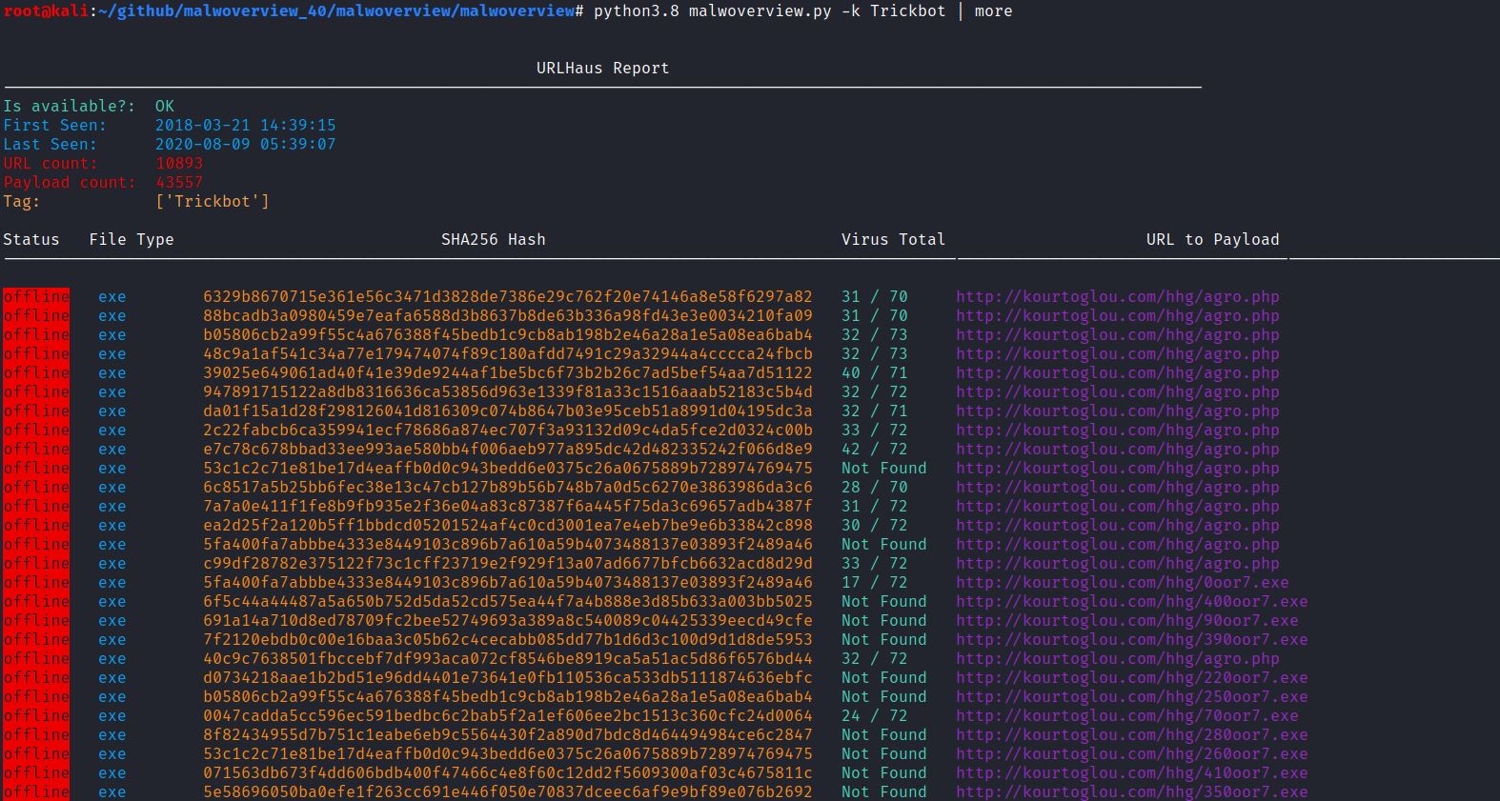1500x801 pixels.
Task: Select hash starting with 'da01f15a1d28f298'
Action: (x=507, y=411)
